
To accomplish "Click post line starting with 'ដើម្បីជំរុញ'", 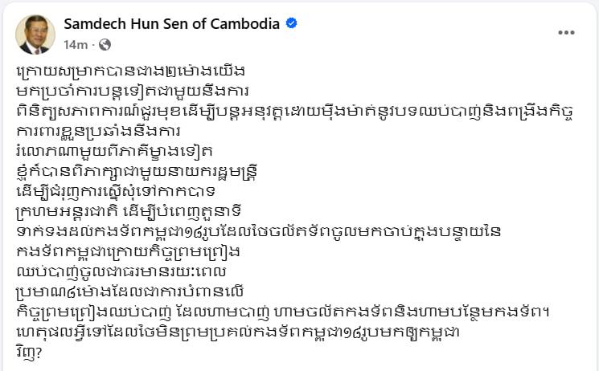I will pos(116,191).
